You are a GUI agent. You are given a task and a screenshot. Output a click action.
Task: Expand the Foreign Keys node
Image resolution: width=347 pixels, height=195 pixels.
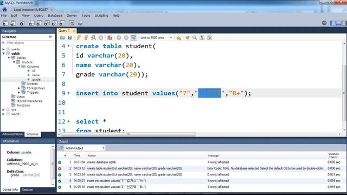point(19,88)
